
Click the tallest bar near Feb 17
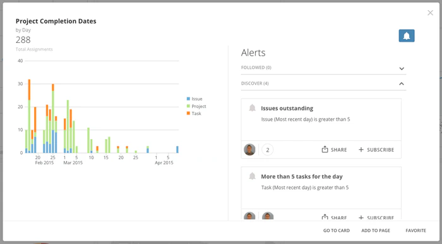(x=29, y=116)
